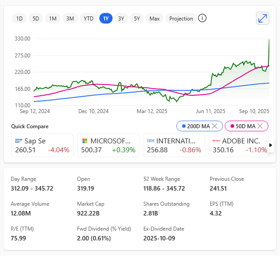Click the SAP logo icon
This screenshot has height=256, width=280.
pyautogui.click(x=19, y=141)
